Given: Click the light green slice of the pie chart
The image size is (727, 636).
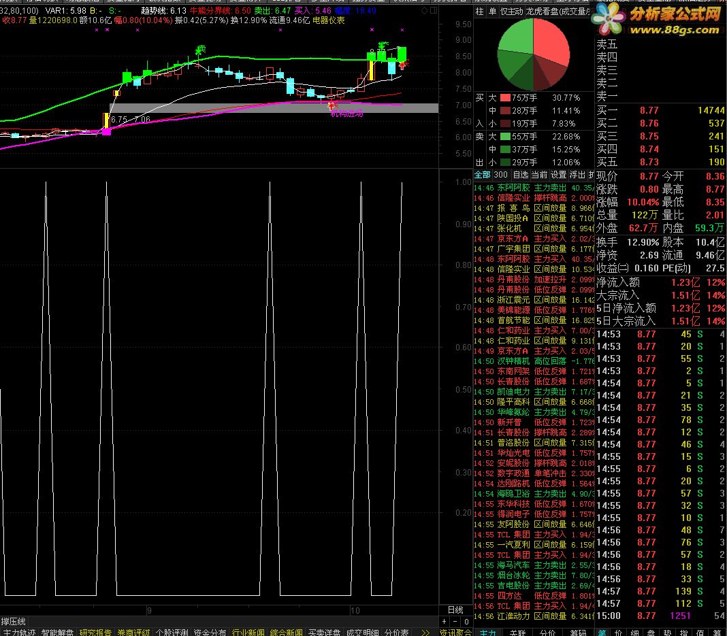Looking at the screenshot, I should coord(516,37).
